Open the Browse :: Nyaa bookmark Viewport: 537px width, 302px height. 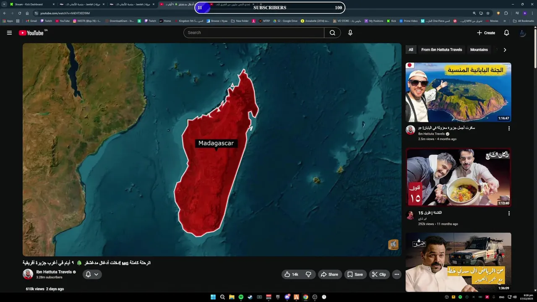coord(217,21)
